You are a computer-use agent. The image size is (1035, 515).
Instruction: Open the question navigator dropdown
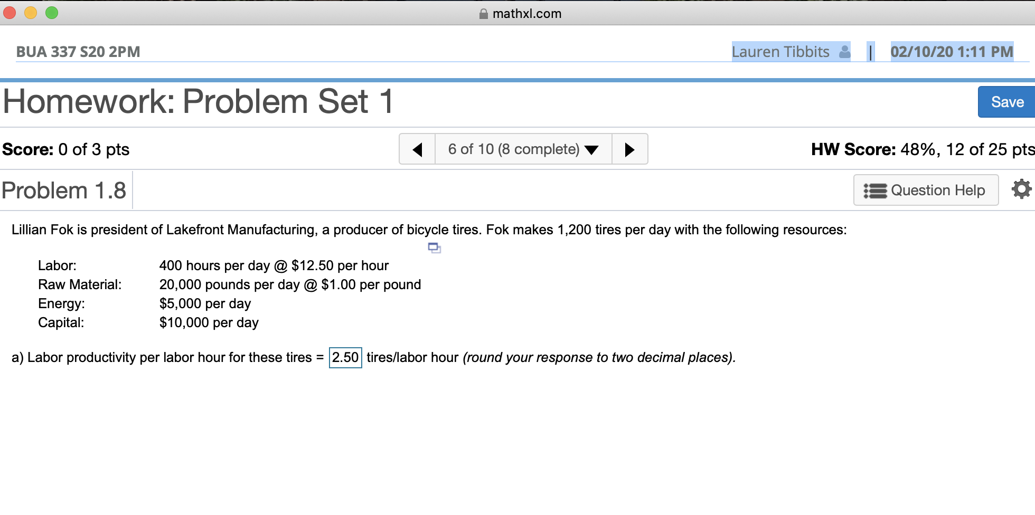pos(523,149)
